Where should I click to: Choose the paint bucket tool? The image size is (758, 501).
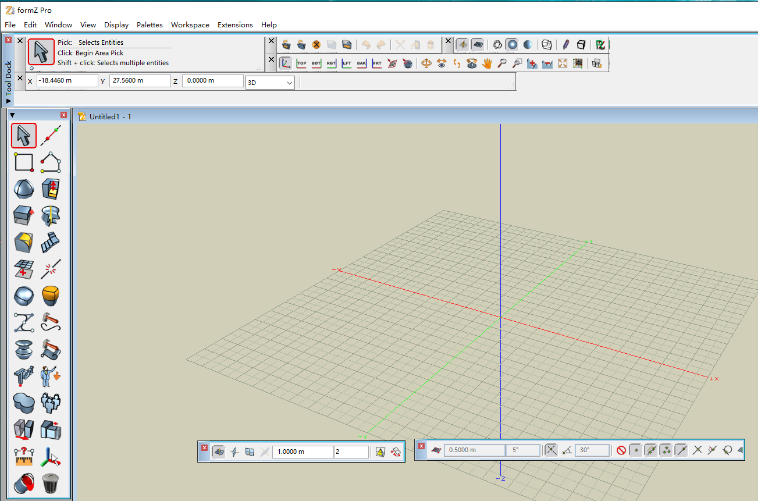click(23, 483)
